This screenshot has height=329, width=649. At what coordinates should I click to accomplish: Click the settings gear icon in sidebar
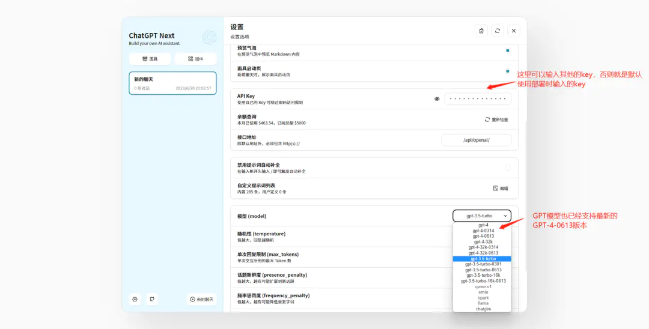(x=135, y=299)
